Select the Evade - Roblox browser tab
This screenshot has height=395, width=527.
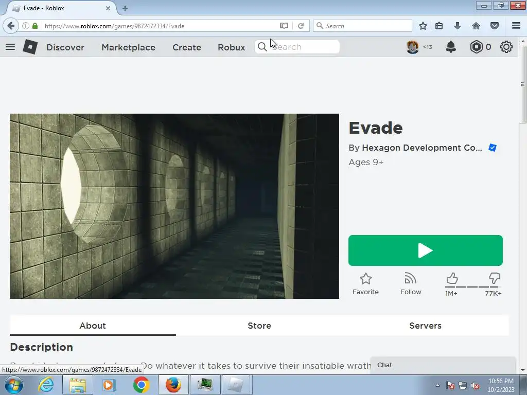61,8
